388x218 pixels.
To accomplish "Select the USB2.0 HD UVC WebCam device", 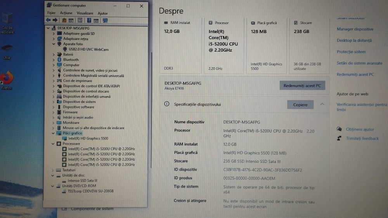I will pyautogui.click(x=88, y=50).
